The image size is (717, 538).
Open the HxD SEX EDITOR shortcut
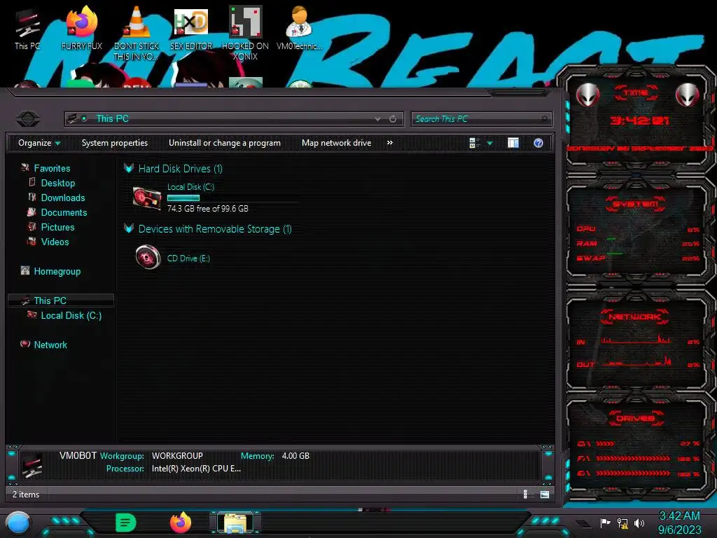191,28
